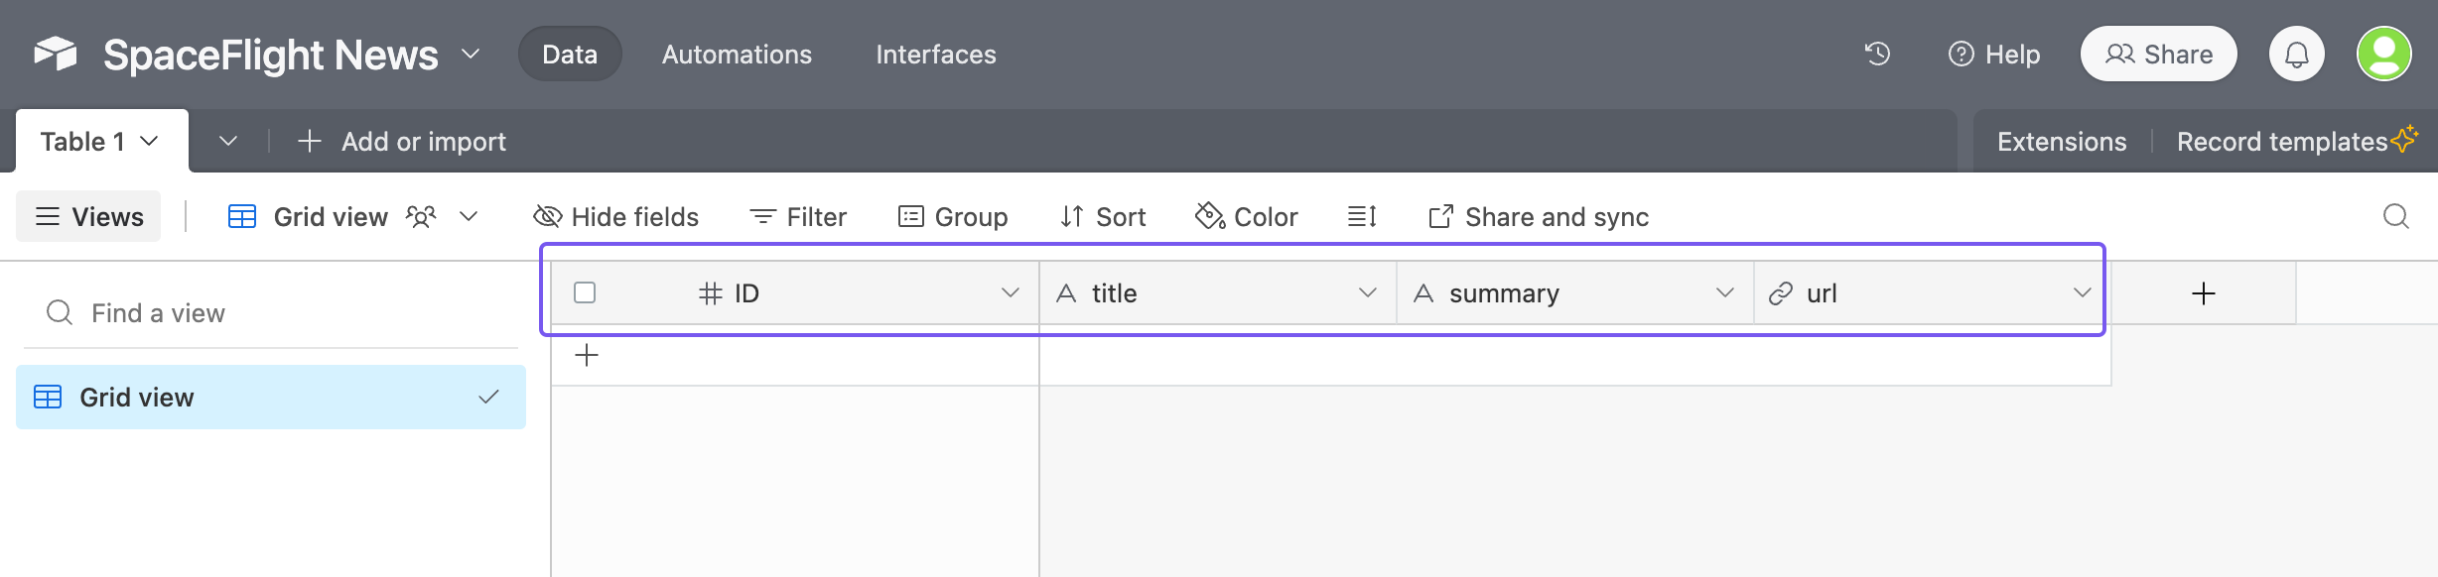Open the SpaceFlight News base name dropdown
2438x577 pixels.
click(x=472, y=55)
